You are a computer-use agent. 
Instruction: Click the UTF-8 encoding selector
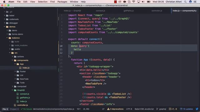[129, 109]
